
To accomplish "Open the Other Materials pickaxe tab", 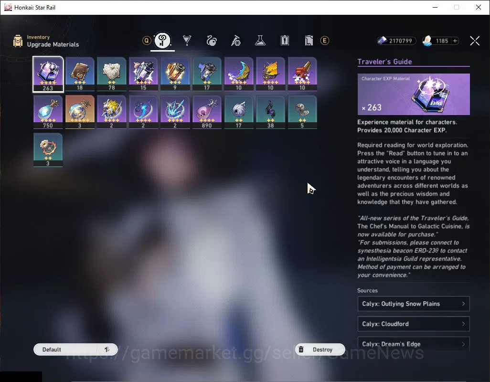I will (x=235, y=41).
